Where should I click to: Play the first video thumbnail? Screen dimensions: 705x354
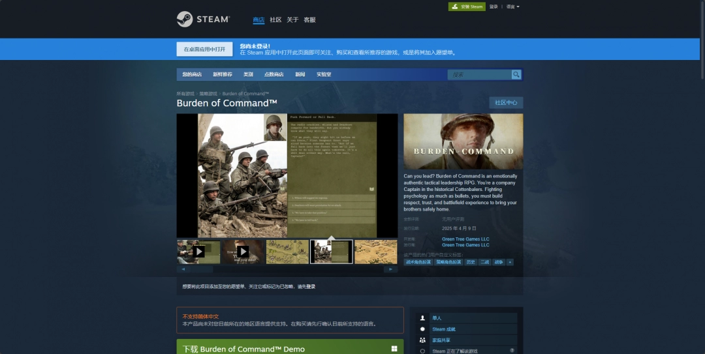(198, 252)
